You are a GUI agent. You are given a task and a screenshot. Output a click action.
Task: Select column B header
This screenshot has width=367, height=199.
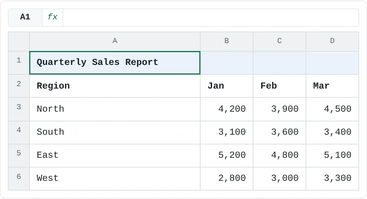click(227, 41)
